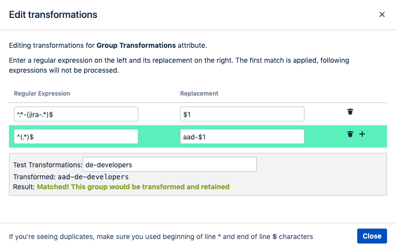Focus the ^.*-(jira-.*)$ regular expression field

76,114
